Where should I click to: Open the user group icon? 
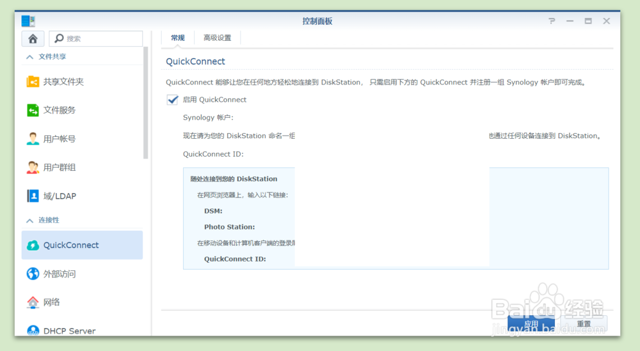[33, 167]
